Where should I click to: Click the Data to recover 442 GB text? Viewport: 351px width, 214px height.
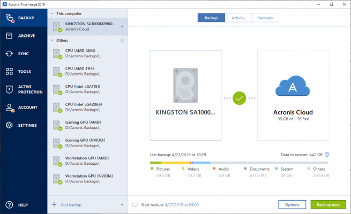coord(302,155)
